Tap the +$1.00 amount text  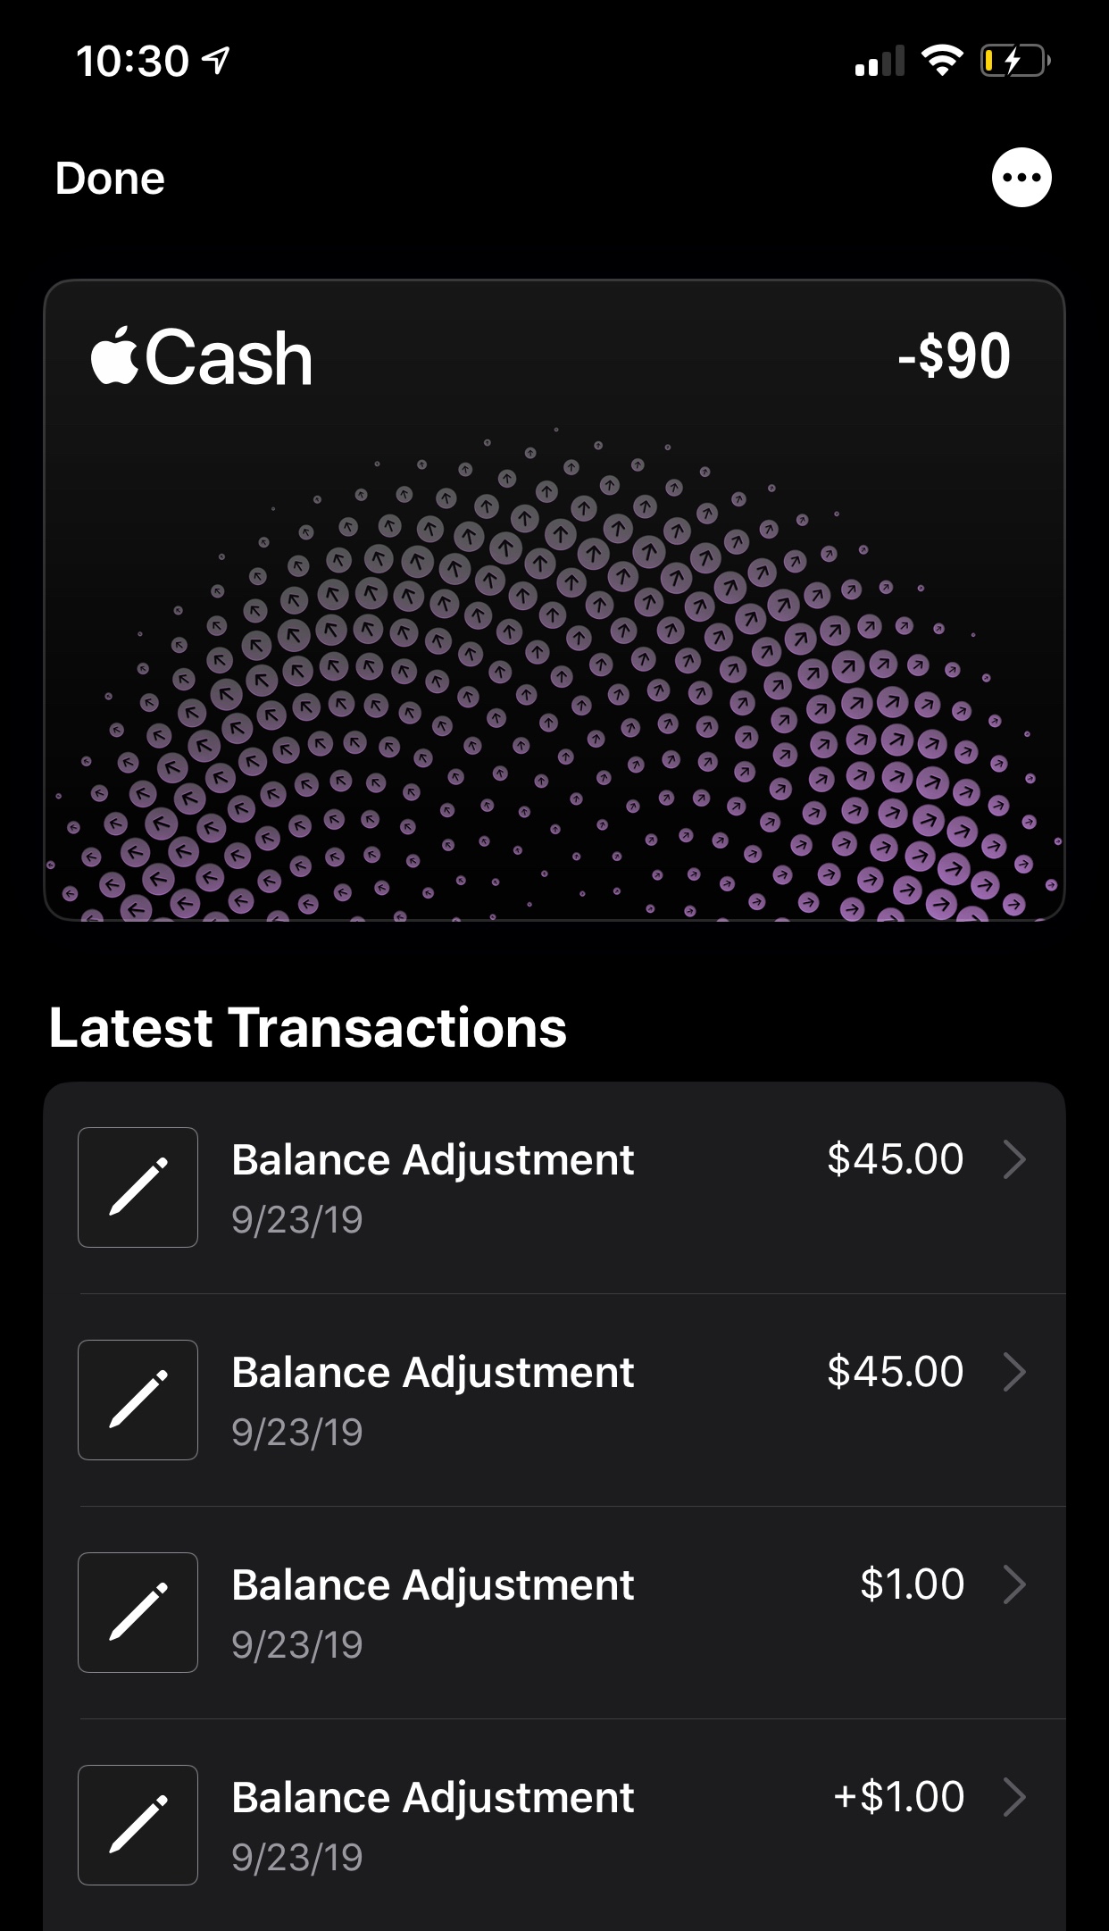pos(898,1797)
